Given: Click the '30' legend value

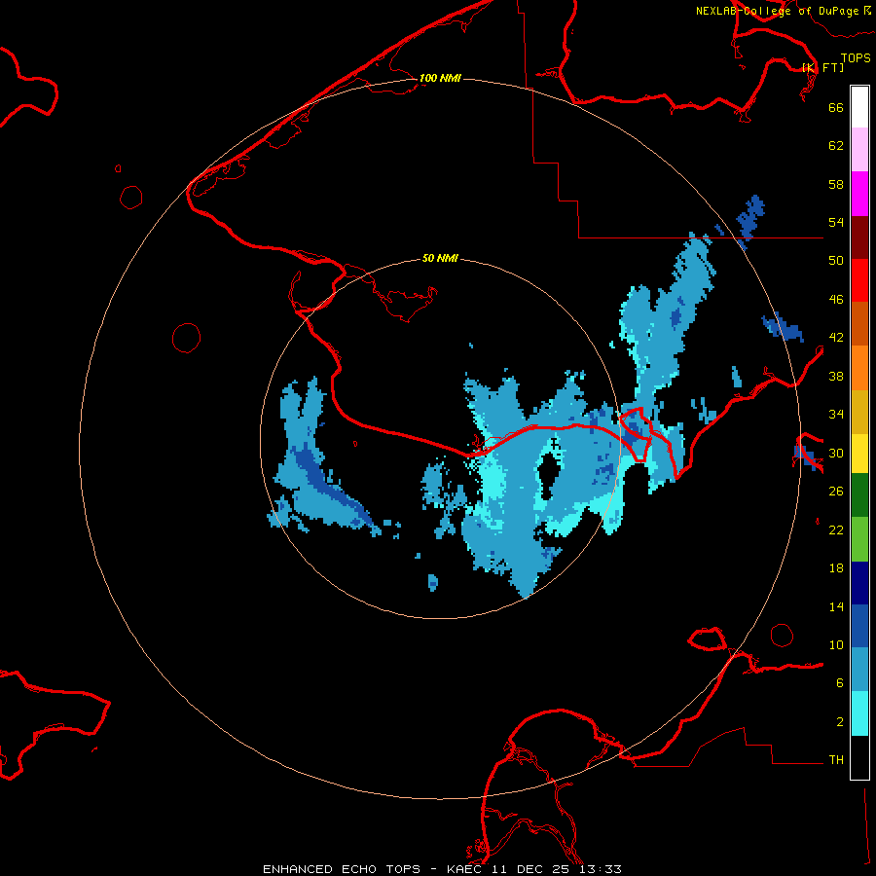Looking at the screenshot, I should (x=836, y=453).
